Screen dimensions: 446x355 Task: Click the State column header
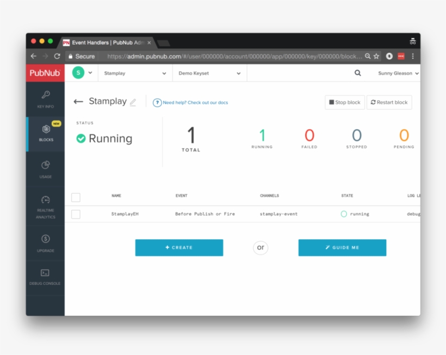(x=347, y=196)
